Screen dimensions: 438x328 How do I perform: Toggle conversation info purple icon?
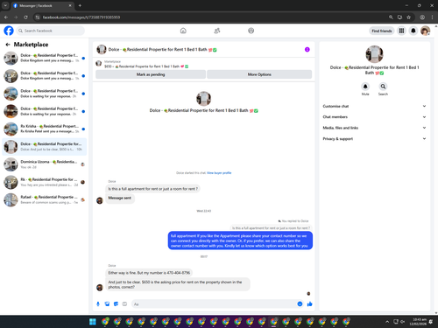307,50
